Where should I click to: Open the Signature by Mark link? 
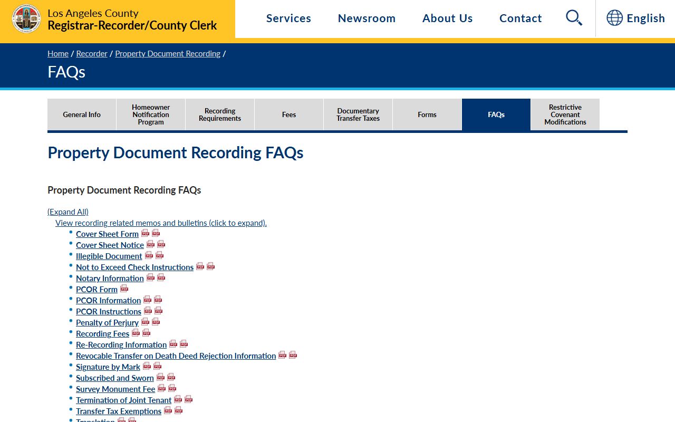(108, 367)
